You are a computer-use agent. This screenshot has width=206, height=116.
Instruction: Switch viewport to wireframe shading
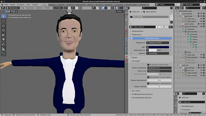(x=112, y=8)
